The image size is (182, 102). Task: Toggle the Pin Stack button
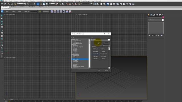[149, 36]
